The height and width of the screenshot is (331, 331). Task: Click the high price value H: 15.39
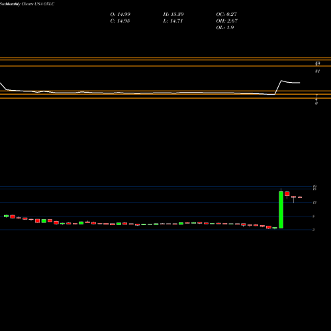(173, 15)
